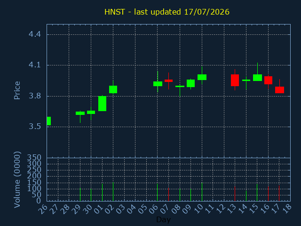Click the 4.1 price axis label

[x=35, y=65]
